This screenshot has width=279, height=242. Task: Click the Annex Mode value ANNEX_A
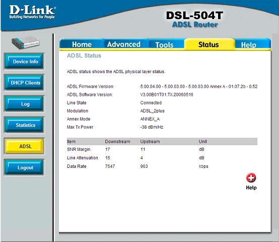[150, 119]
